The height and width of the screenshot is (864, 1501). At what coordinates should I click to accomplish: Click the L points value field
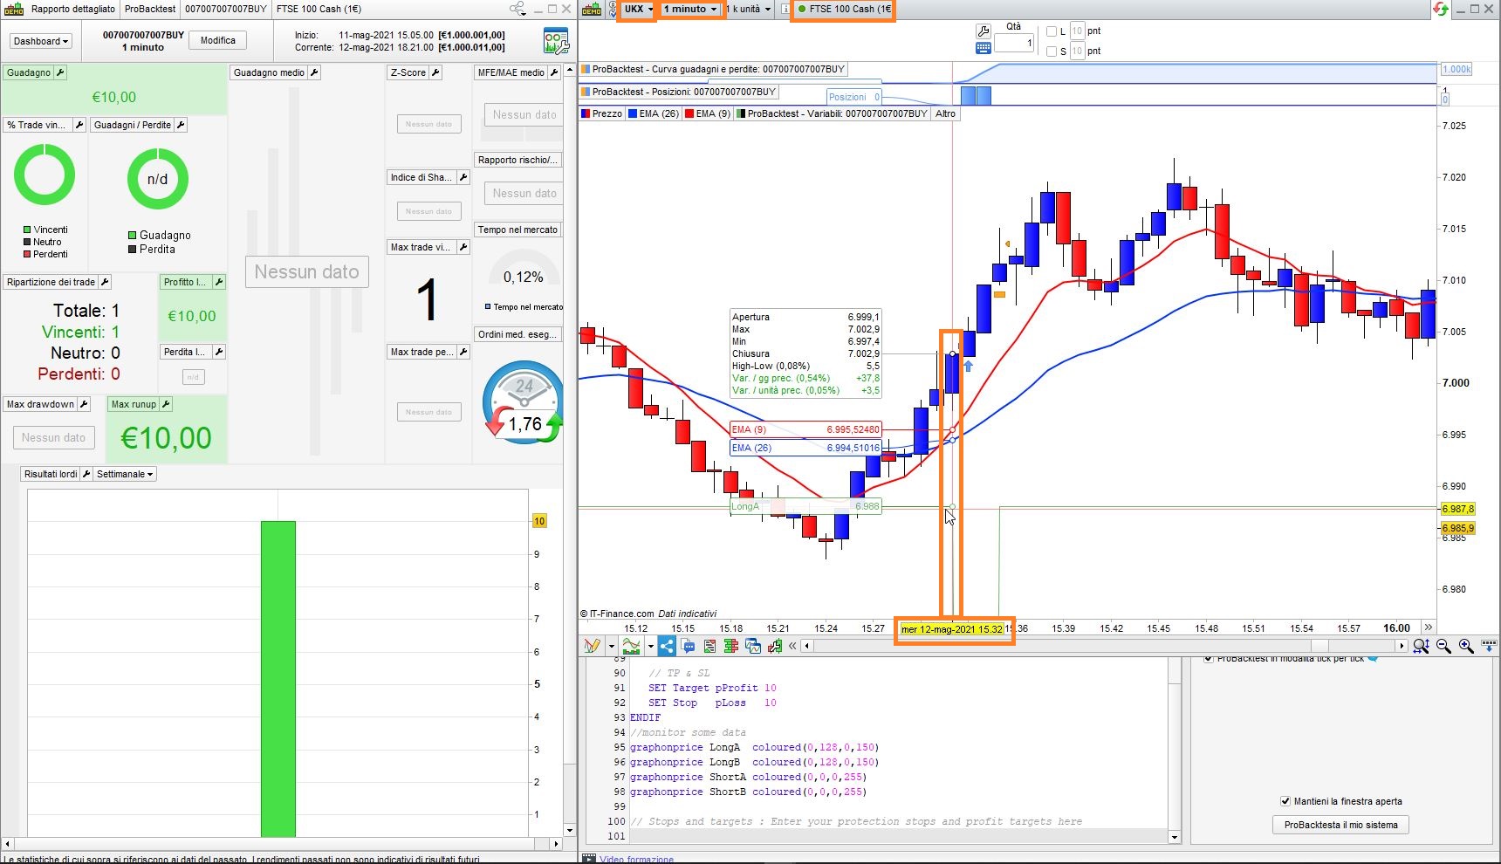pyautogui.click(x=1077, y=31)
